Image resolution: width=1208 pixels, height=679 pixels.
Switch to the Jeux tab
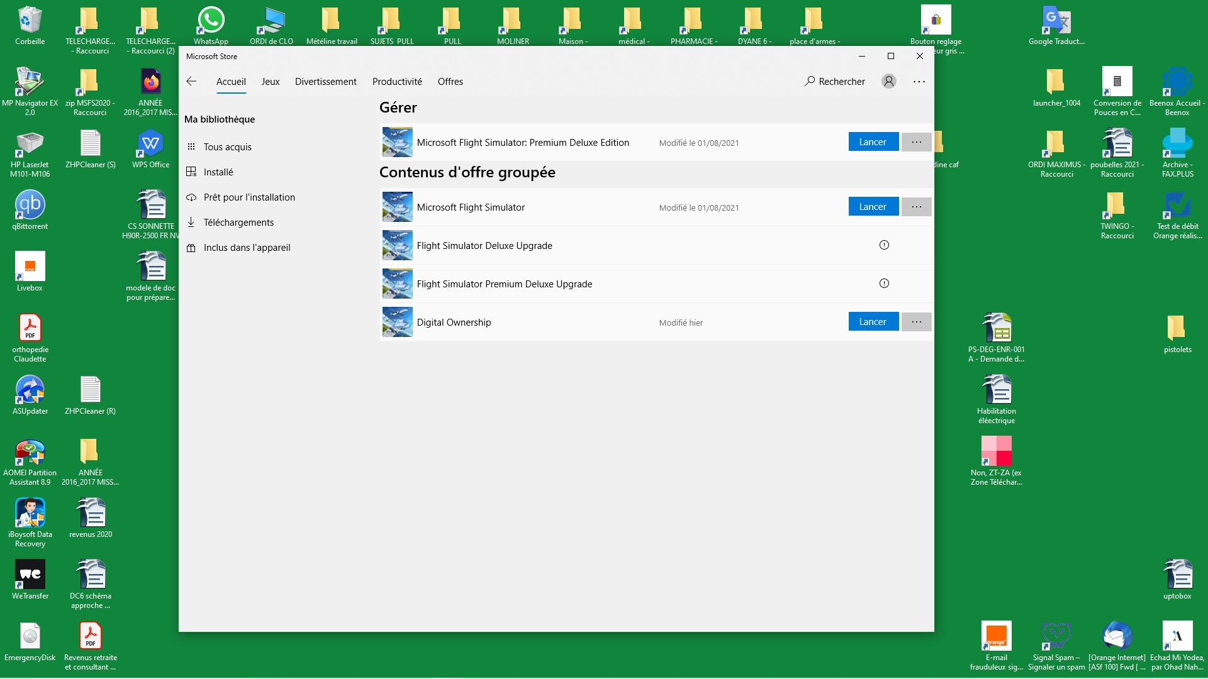point(271,82)
